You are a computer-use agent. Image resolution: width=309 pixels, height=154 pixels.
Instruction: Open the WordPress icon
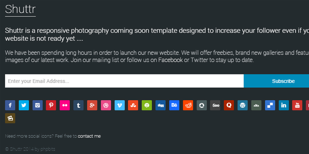click(x=243, y=105)
